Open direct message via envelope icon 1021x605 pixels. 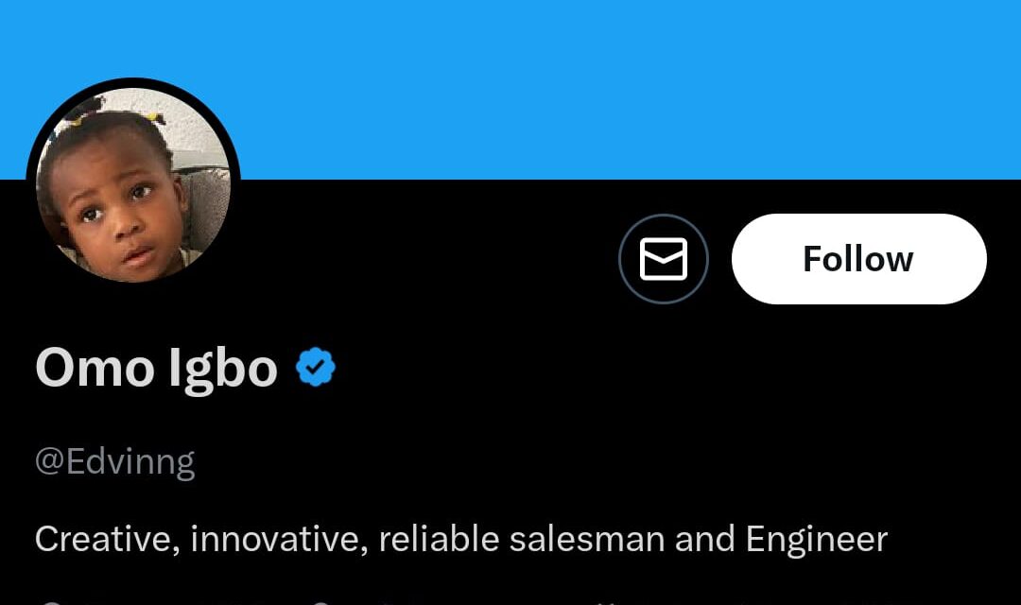[664, 259]
